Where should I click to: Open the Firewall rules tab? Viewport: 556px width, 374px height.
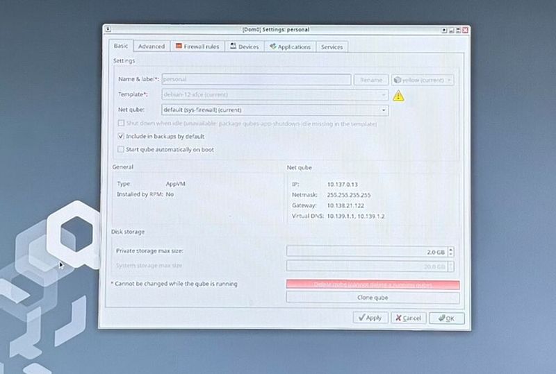[197, 46]
